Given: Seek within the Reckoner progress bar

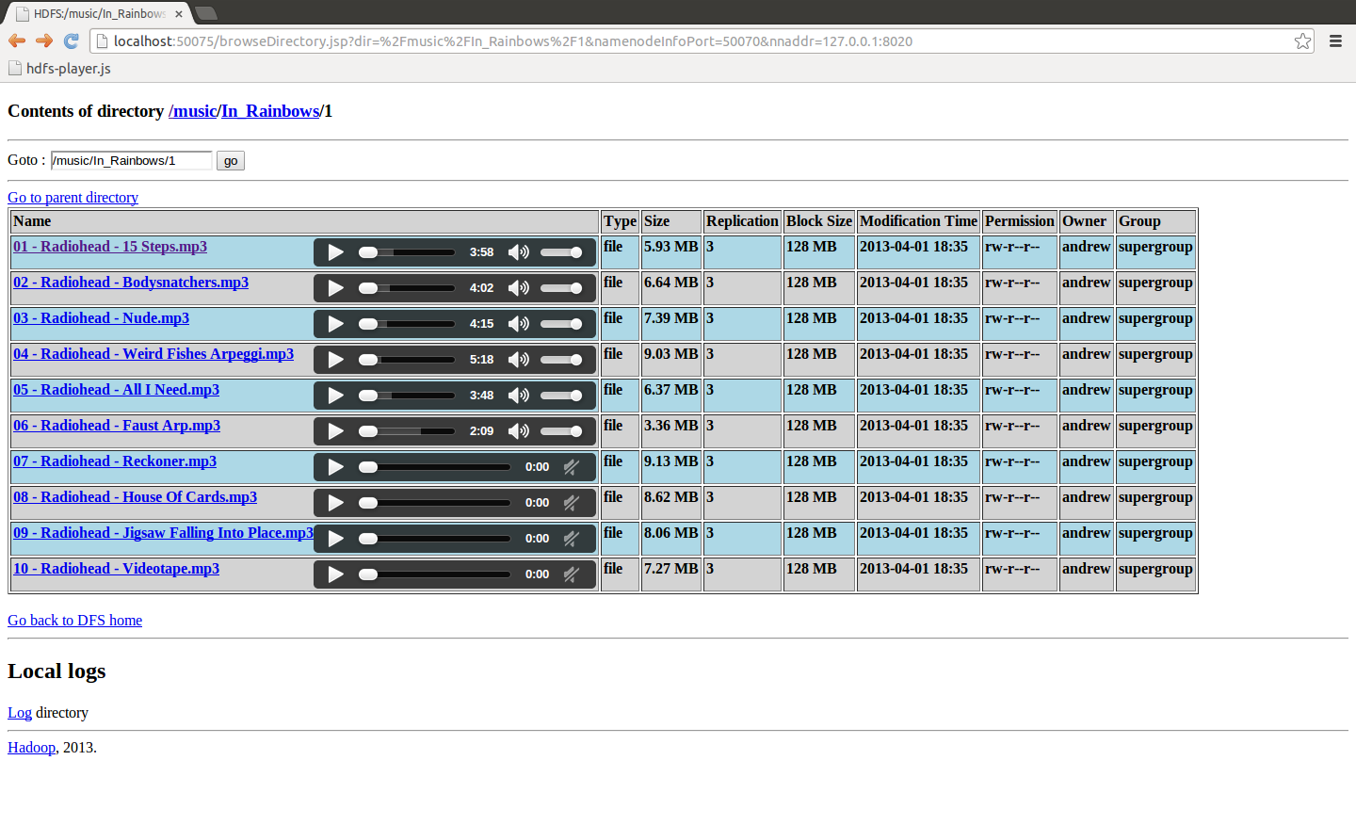Looking at the screenshot, I should (435, 467).
